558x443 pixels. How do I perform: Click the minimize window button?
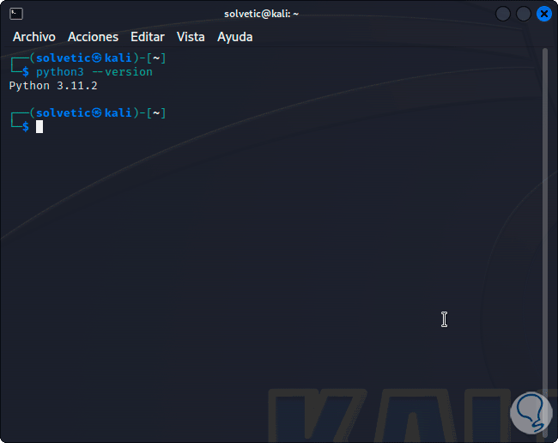(503, 14)
